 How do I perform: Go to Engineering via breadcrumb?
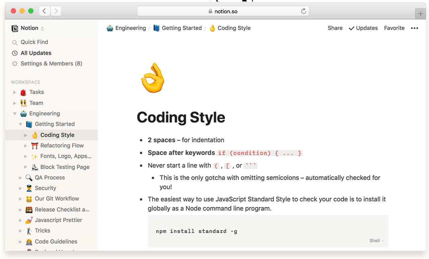126,28
